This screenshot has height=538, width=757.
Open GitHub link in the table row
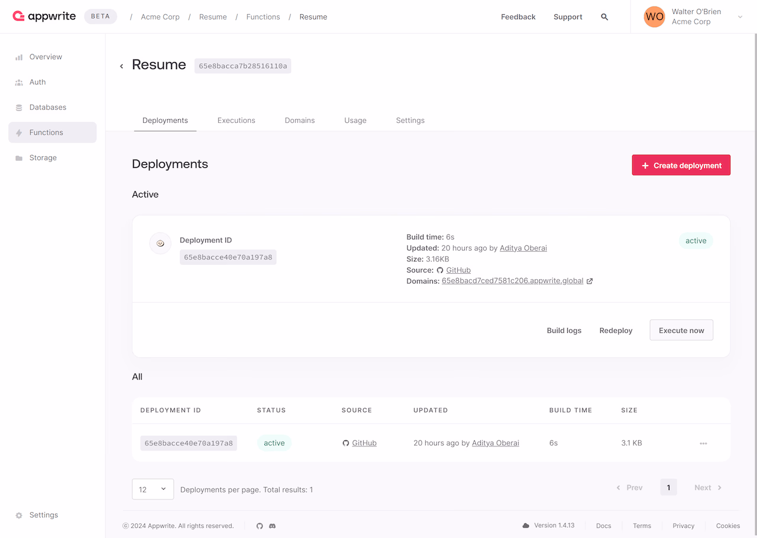364,443
